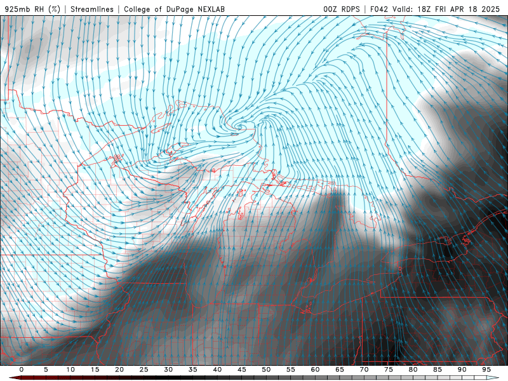Select the "Streamlines" header text
The width and height of the screenshot is (508, 381).
92,9
